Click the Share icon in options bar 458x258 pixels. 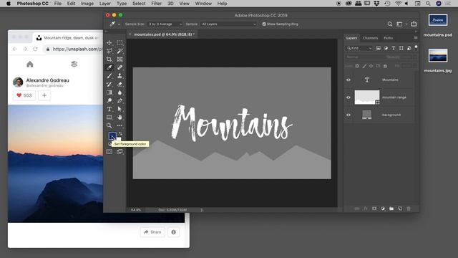[x=414, y=24]
